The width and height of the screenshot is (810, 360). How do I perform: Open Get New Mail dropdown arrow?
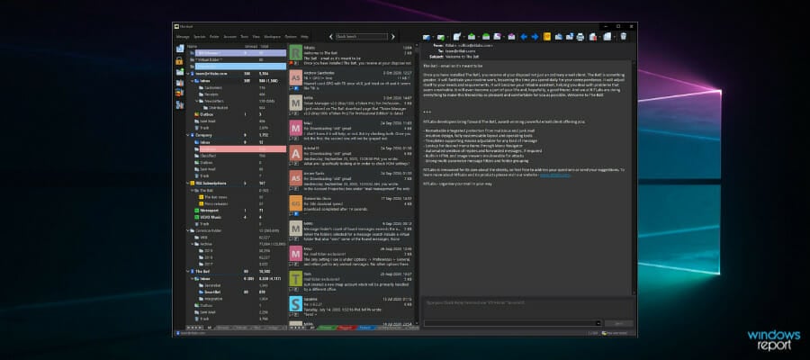(433, 37)
